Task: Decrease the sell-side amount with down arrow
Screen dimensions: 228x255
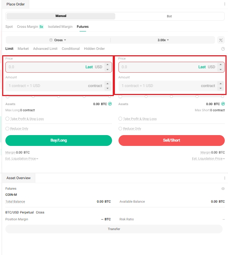Action: point(220,88)
